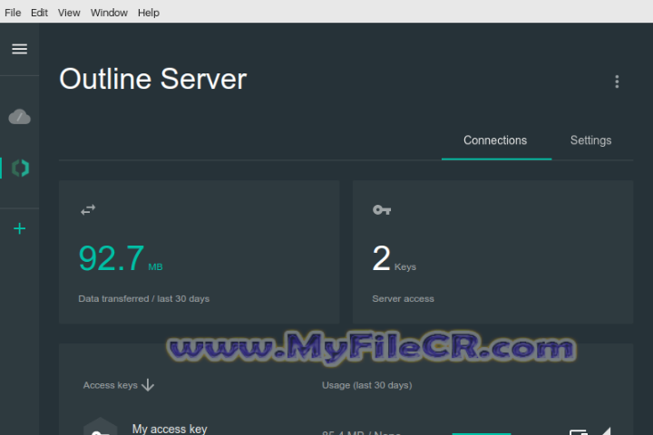This screenshot has height=435, width=653.
Task: Open the hamburger side menu
Action: (20, 49)
